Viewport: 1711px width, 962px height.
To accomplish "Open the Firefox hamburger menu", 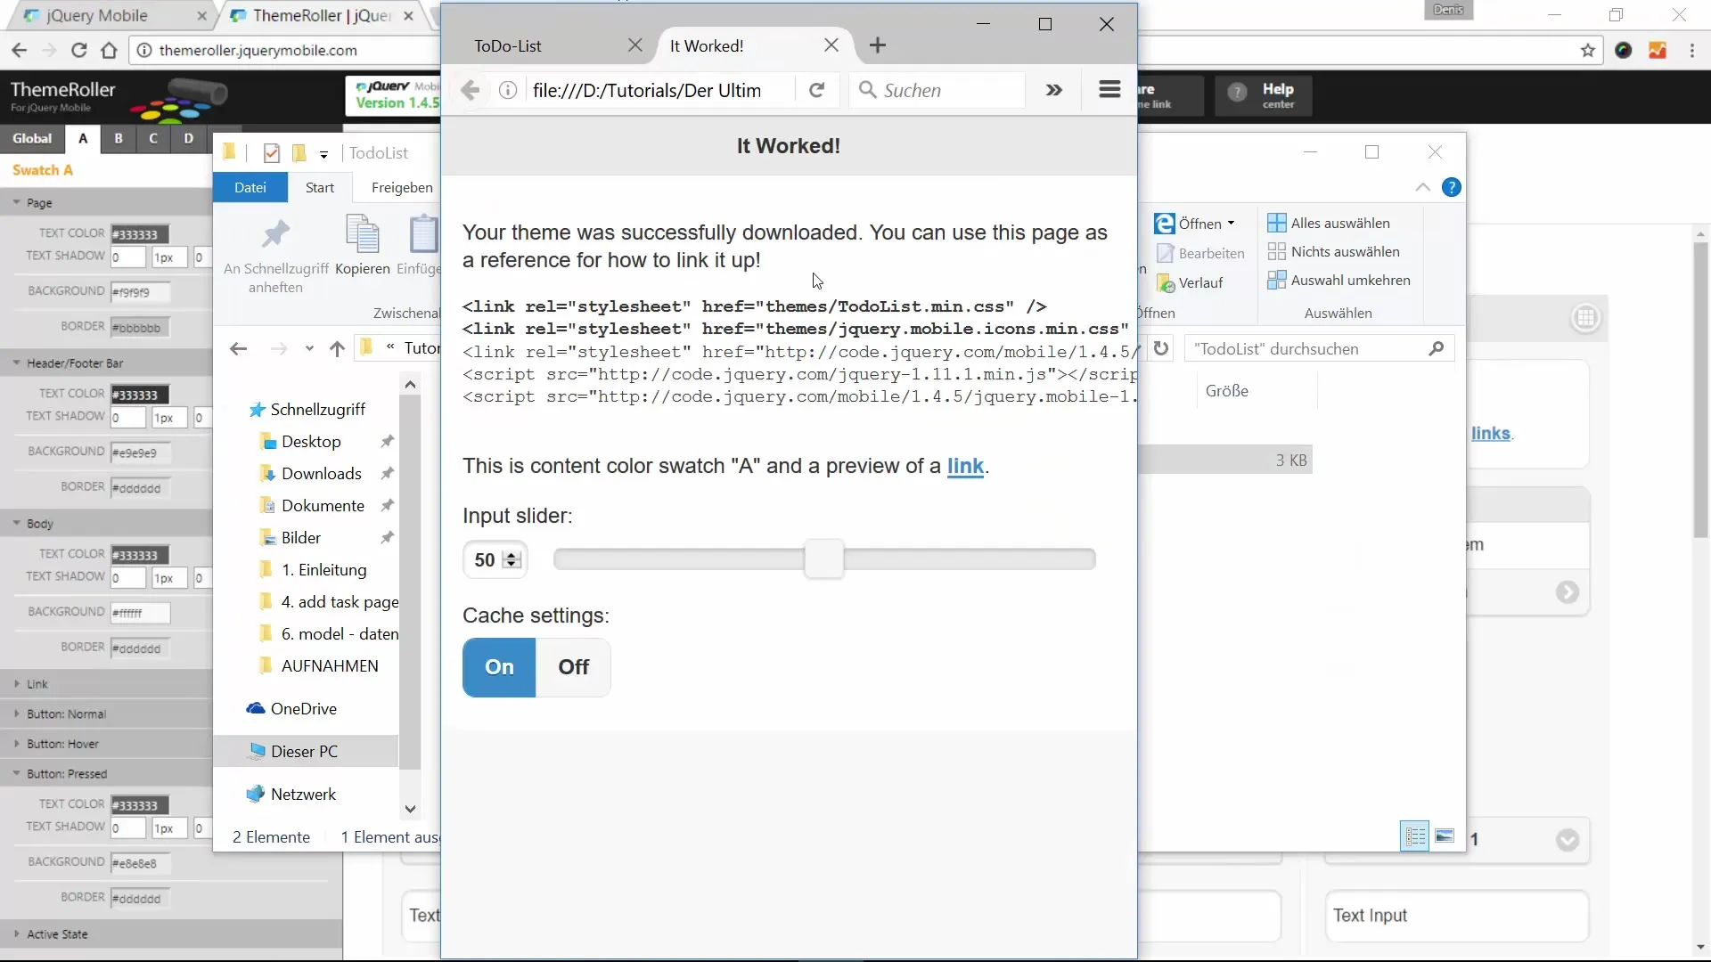I will click(x=1109, y=90).
